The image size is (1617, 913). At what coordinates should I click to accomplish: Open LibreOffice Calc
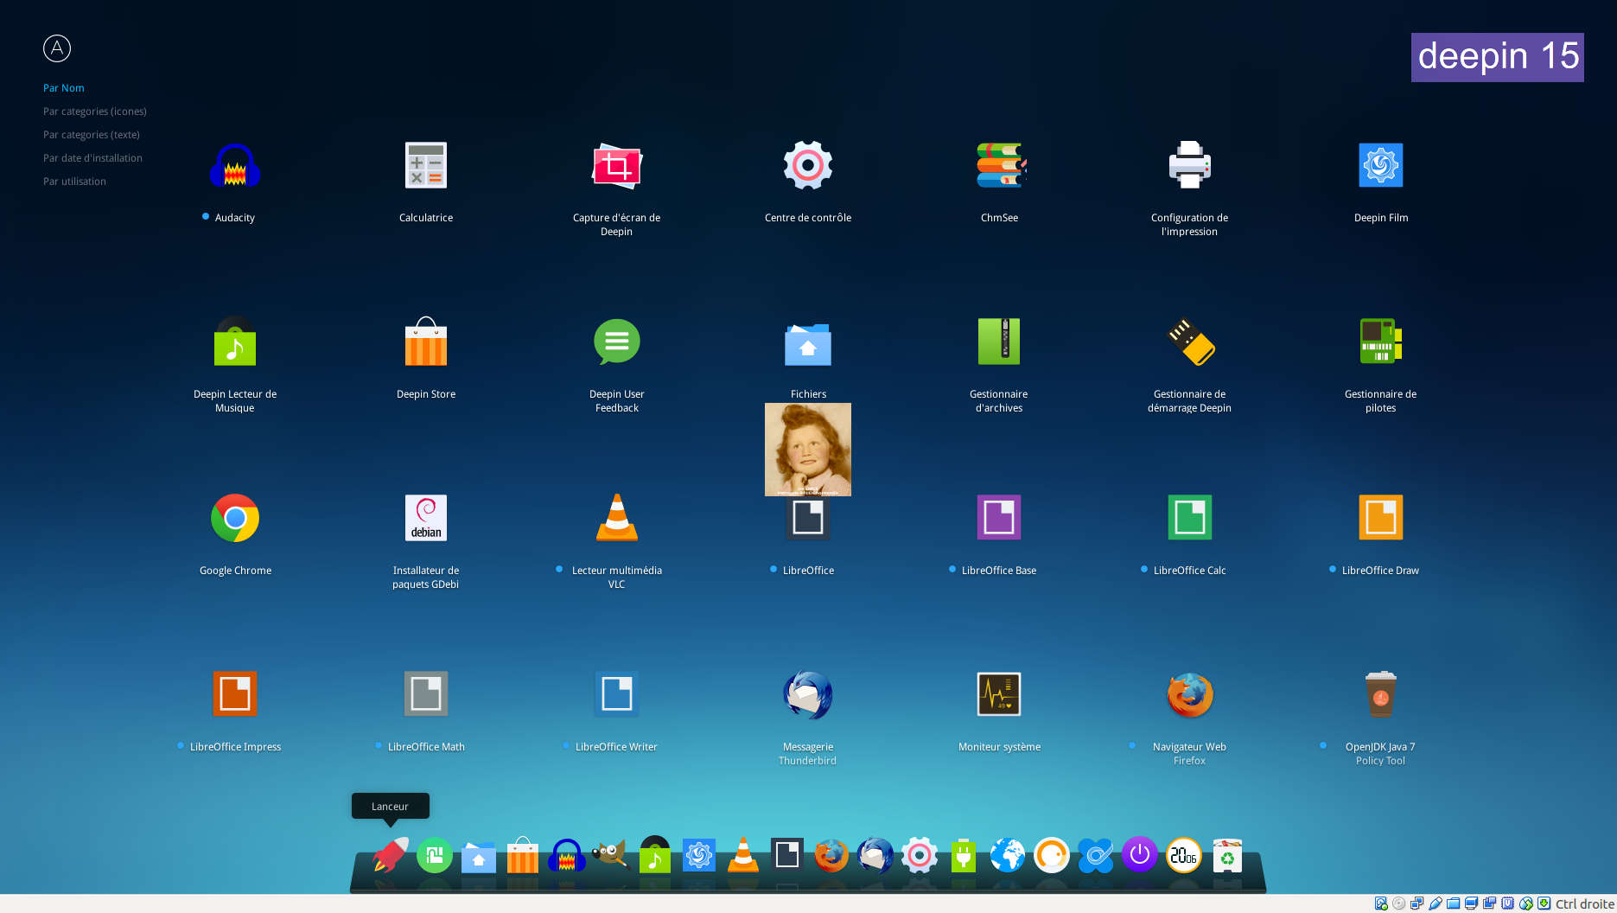[x=1190, y=518]
